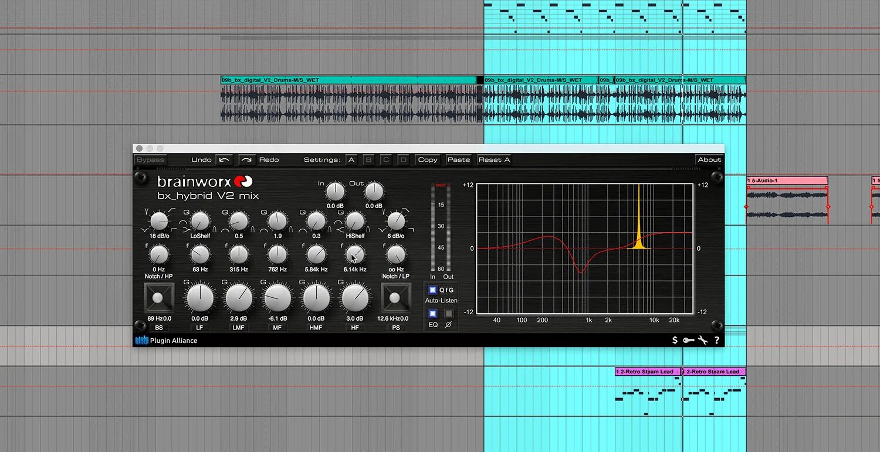880x452 pixels.
Task: Click the In gain knob
Action: pos(335,191)
